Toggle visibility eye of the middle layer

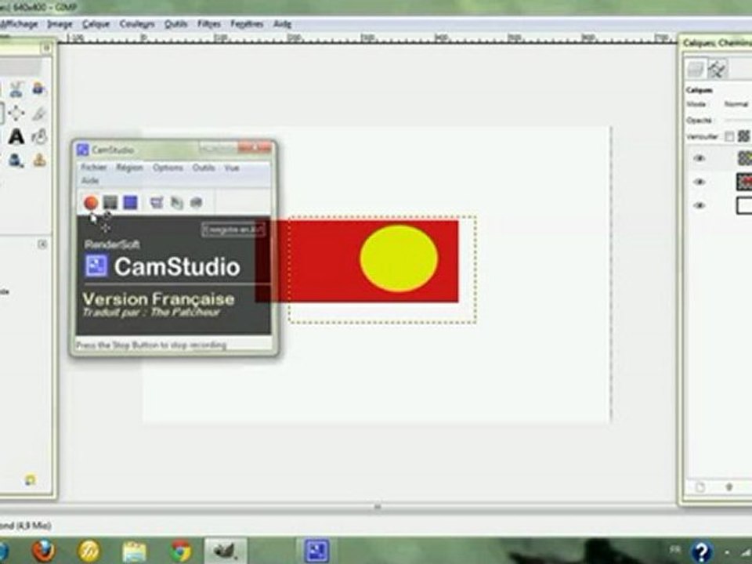[700, 182]
